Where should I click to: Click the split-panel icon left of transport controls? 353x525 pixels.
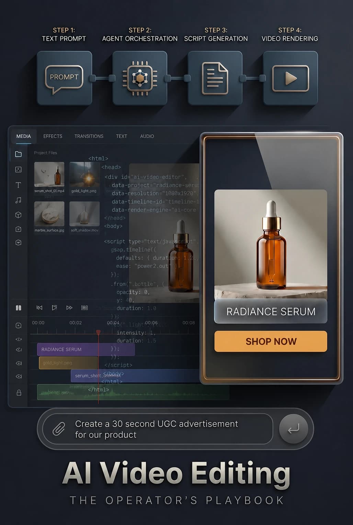(x=19, y=308)
